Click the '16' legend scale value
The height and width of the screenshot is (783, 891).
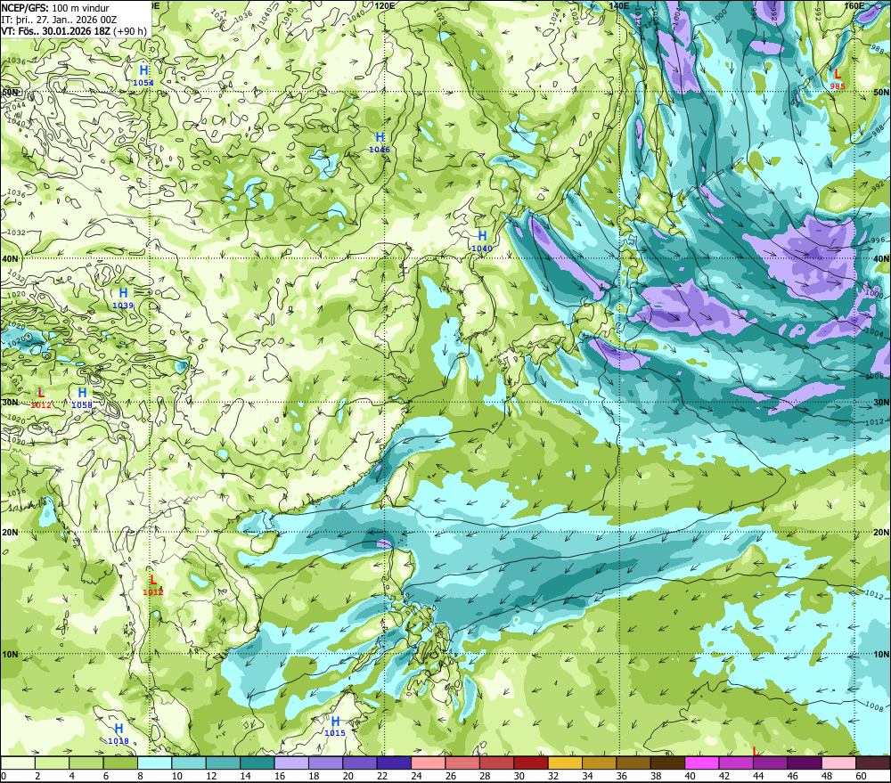click(x=280, y=776)
